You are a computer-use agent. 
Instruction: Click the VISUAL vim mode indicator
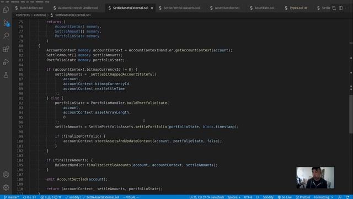point(131,197)
